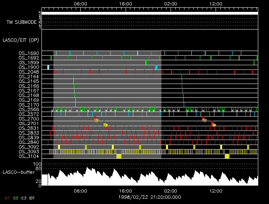This screenshot has height=204, width=269.
Task: Click leftmost cyan block in OS_1900 row
Action: (x=48, y=67)
